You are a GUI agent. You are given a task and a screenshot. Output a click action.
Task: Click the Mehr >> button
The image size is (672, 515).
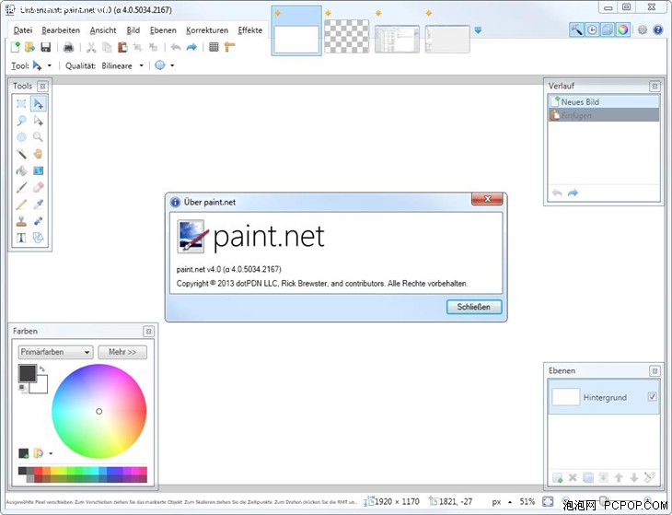[x=122, y=352]
